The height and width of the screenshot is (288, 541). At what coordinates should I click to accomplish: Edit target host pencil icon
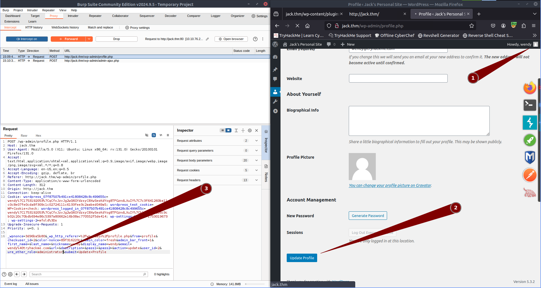[x=207, y=39]
